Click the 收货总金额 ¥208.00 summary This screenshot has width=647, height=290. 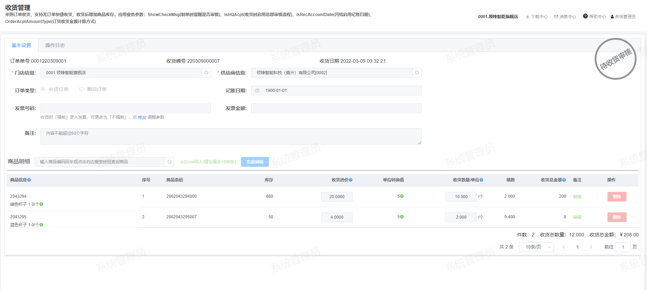[614, 235]
